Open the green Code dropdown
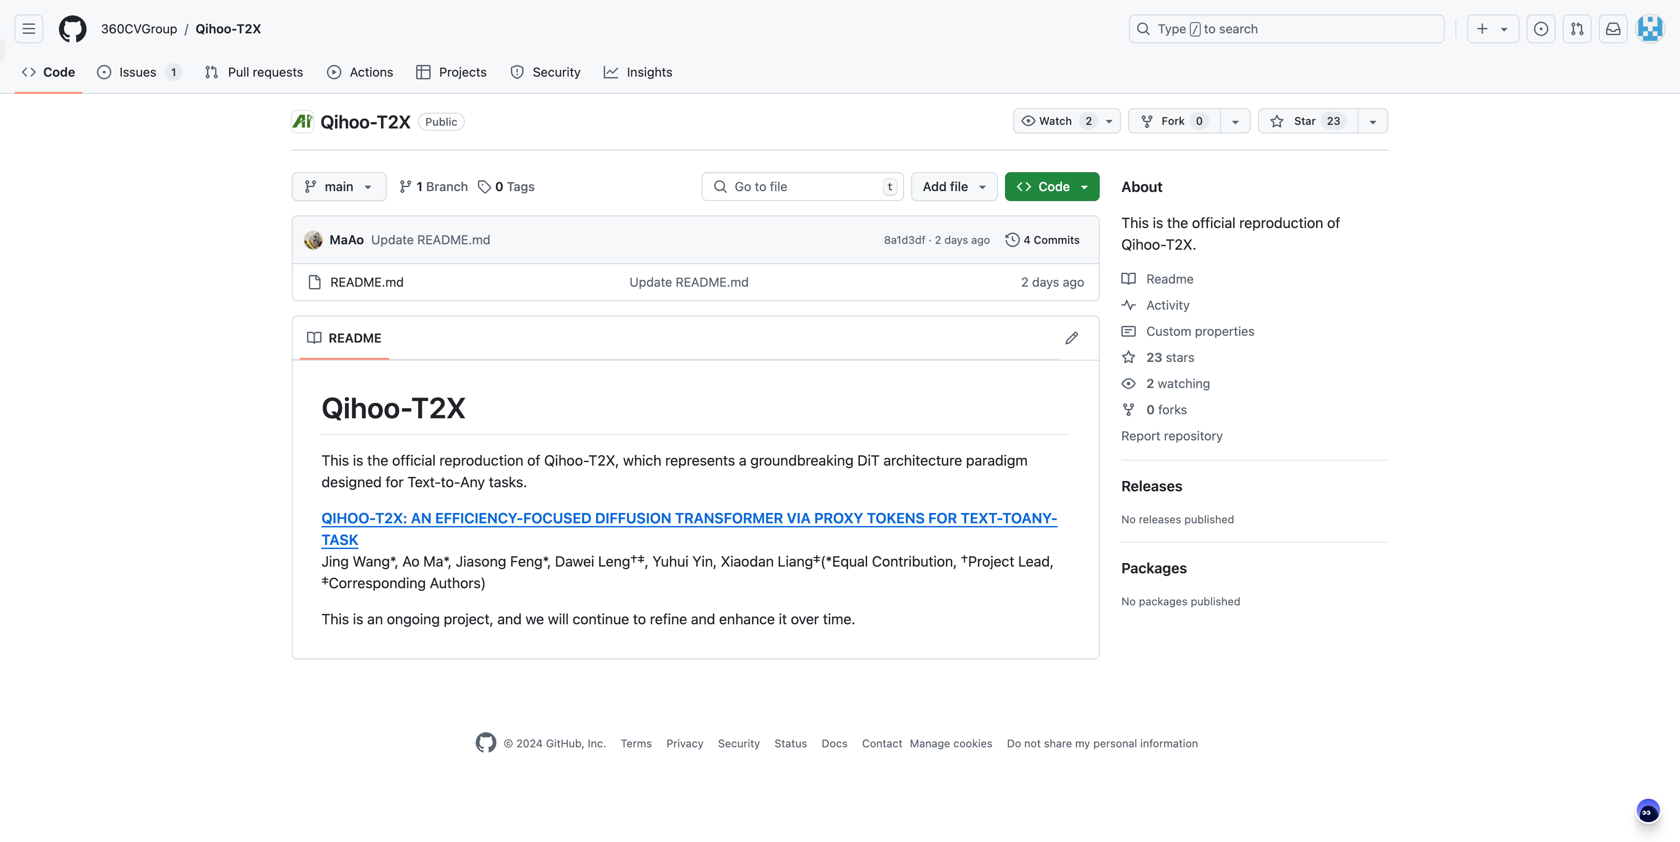 click(x=1051, y=187)
